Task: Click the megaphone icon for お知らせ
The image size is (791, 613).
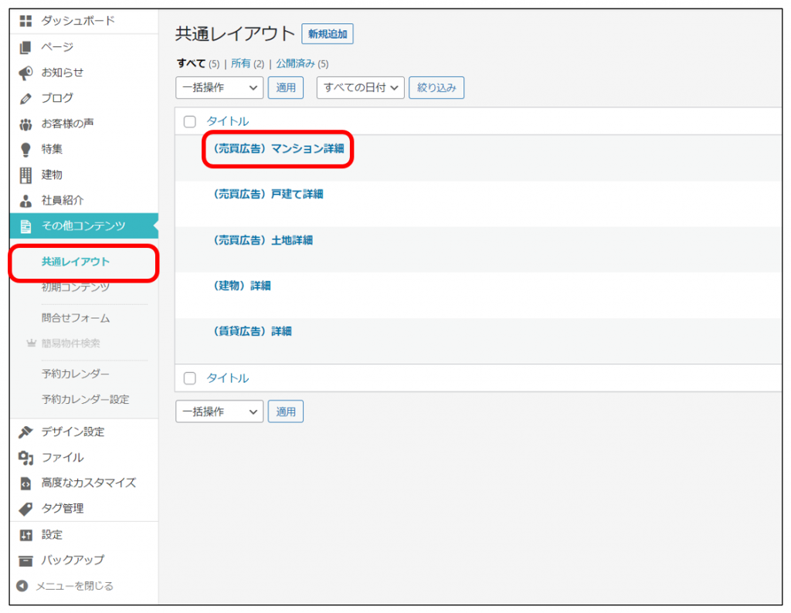Action: 25,73
